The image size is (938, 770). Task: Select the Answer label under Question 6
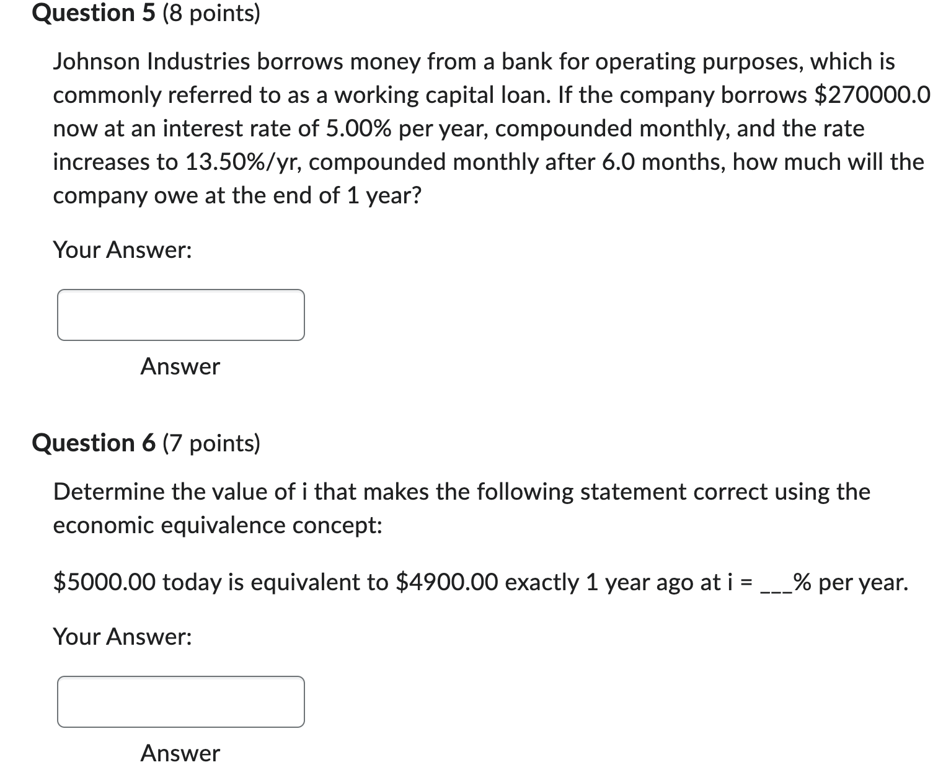[179, 754]
